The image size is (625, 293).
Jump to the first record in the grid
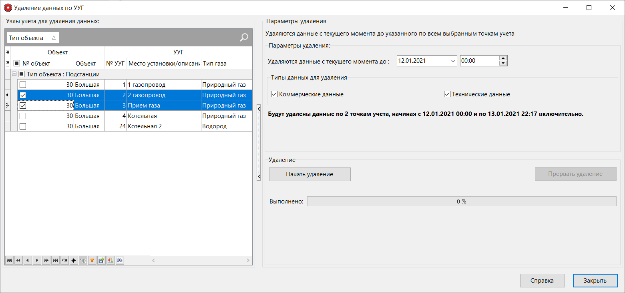point(9,260)
